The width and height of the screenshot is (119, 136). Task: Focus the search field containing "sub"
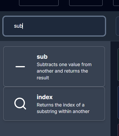(54, 26)
